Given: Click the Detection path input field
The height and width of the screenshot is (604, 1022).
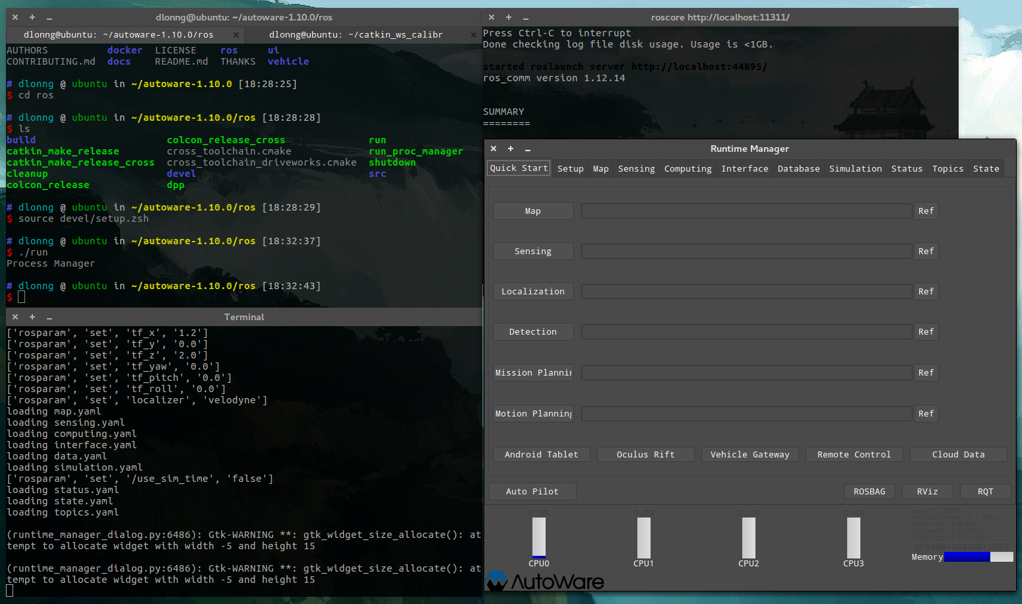Looking at the screenshot, I should tap(747, 332).
